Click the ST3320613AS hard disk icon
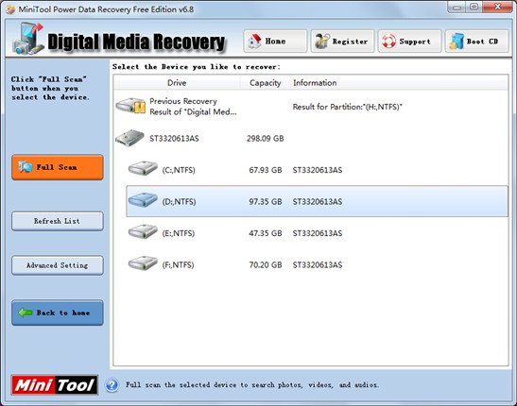 (x=129, y=138)
